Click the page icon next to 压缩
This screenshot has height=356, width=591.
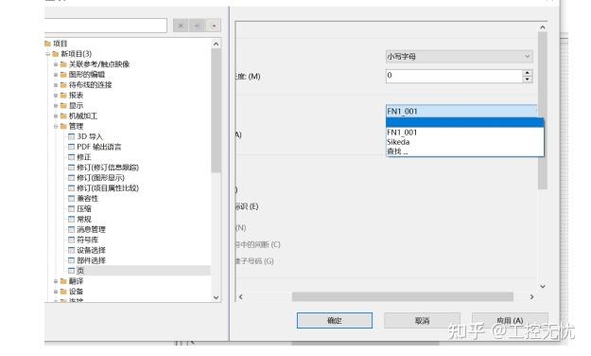click(x=71, y=208)
